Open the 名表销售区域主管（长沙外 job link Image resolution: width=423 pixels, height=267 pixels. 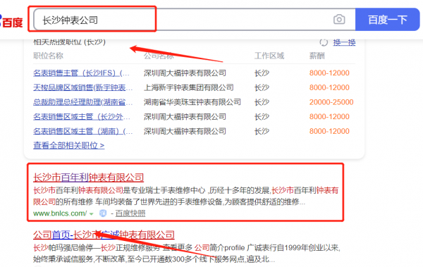point(82,117)
